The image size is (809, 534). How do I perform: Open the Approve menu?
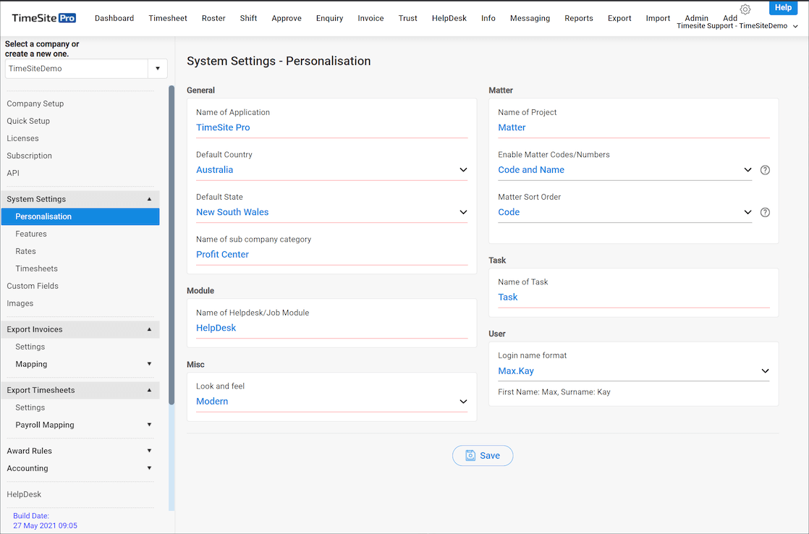point(287,18)
